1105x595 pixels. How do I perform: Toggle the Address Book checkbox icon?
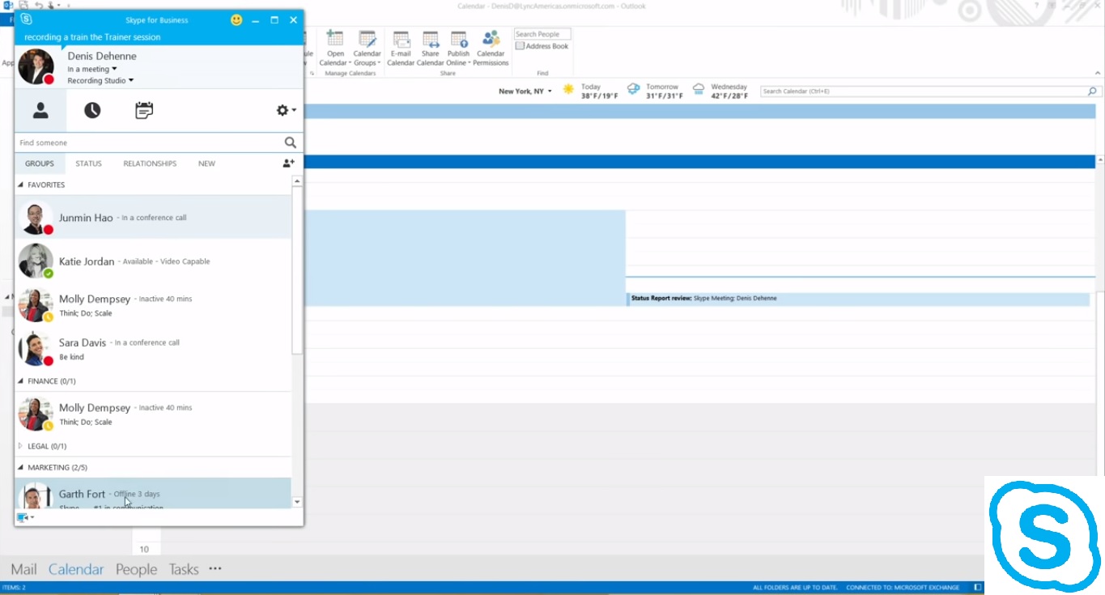coord(520,46)
